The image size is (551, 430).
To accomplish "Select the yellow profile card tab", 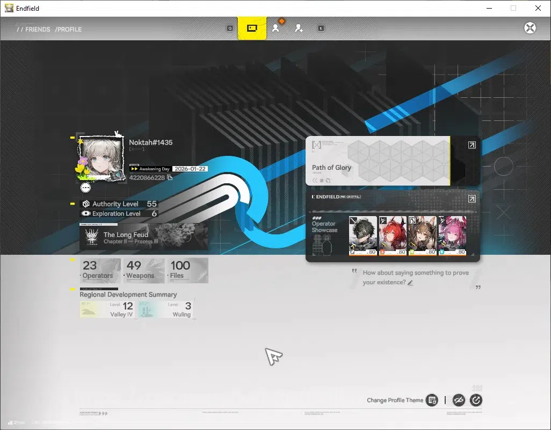I will pos(252,28).
